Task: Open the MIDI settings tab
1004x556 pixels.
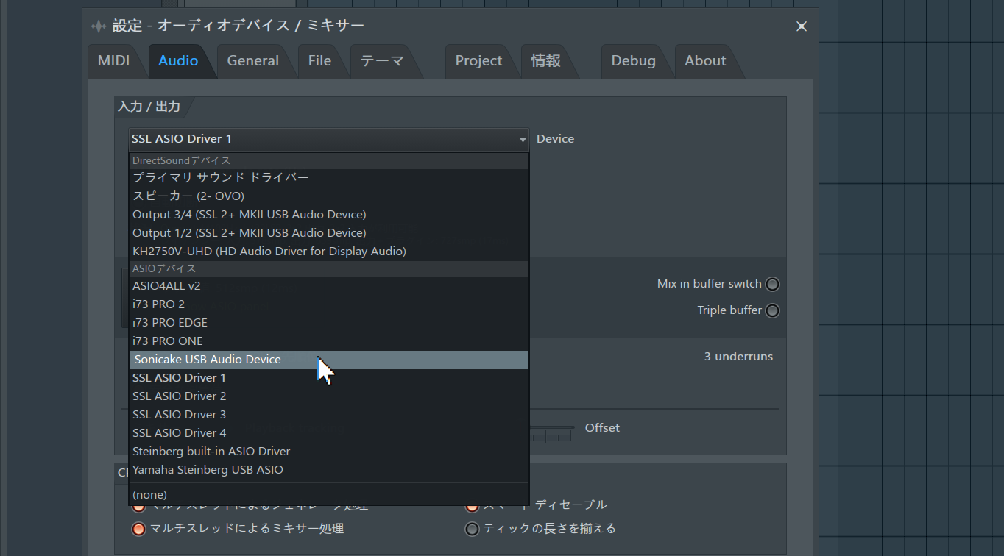Action: coord(113,61)
